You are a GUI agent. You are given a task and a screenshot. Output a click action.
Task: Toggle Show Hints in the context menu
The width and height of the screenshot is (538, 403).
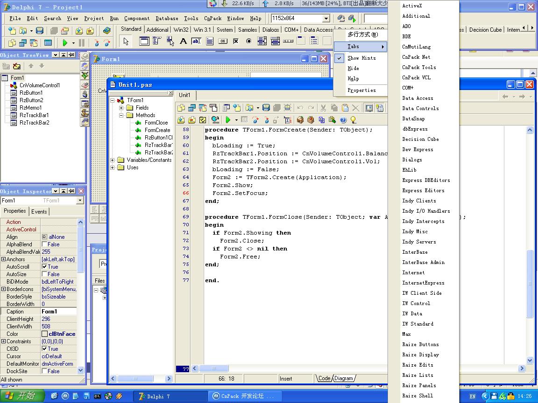[x=361, y=58]
